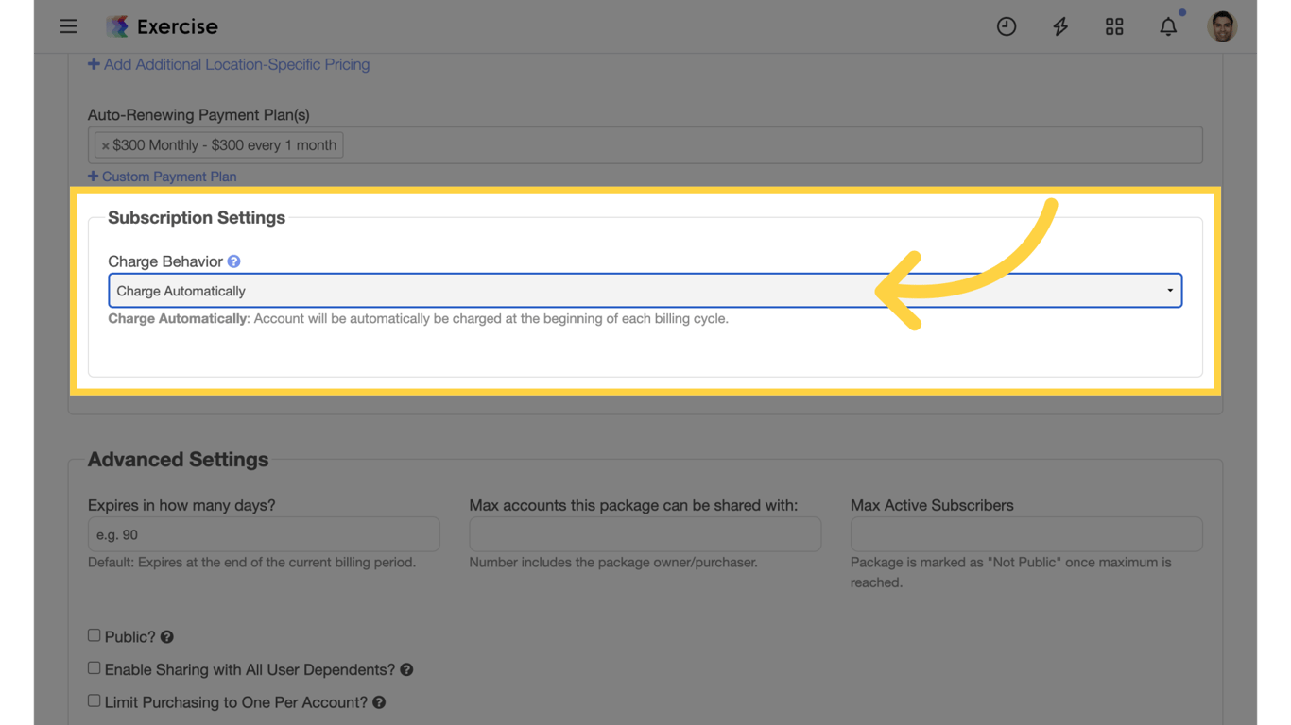This screenshot has height=725, width=1291.
Task: Remove the $300 Monthly payment plan tag
Action: pyautogui.click(x=105, y=144)
